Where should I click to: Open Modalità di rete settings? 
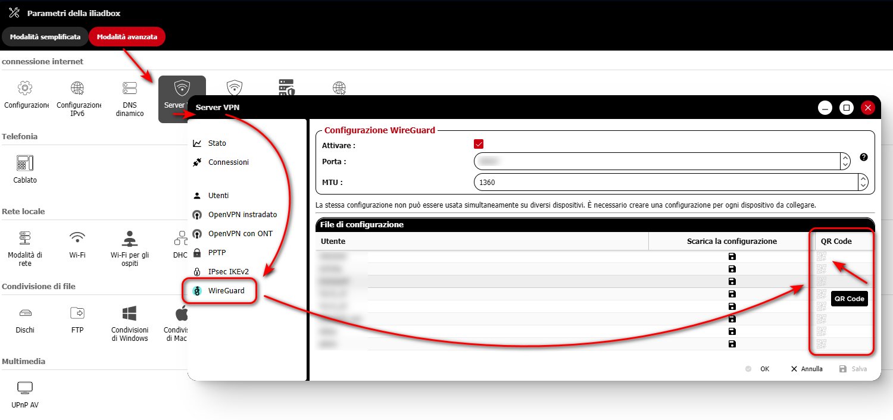click(x=25, y=238)
